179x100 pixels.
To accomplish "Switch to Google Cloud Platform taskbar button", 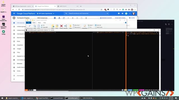I will (x=42, y=98).
